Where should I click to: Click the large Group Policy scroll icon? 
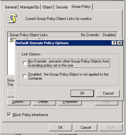[x=12, y=18]
